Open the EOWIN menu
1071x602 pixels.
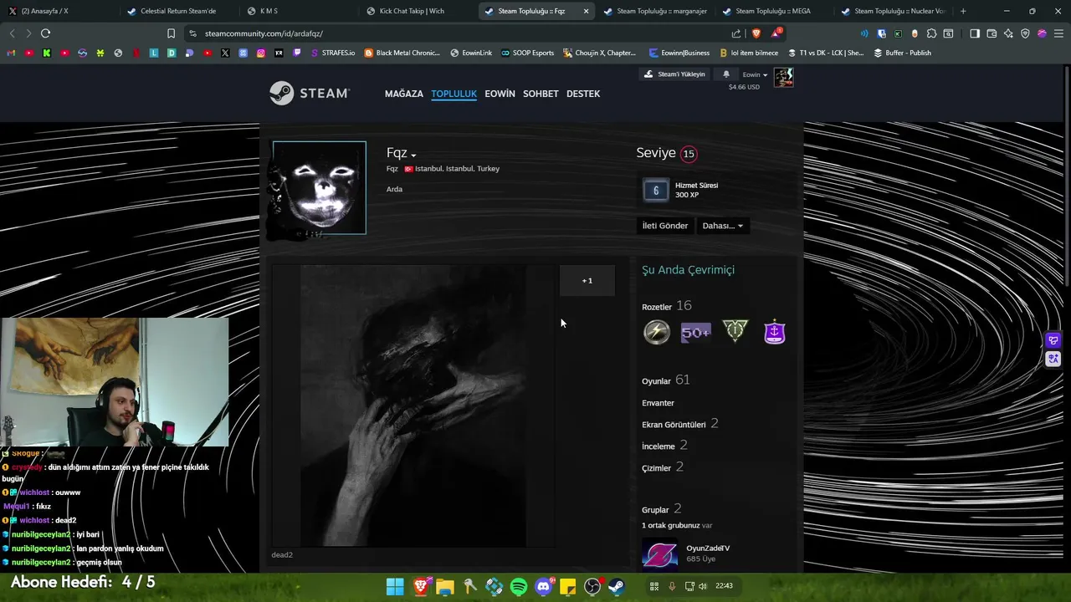click(500, 94)
